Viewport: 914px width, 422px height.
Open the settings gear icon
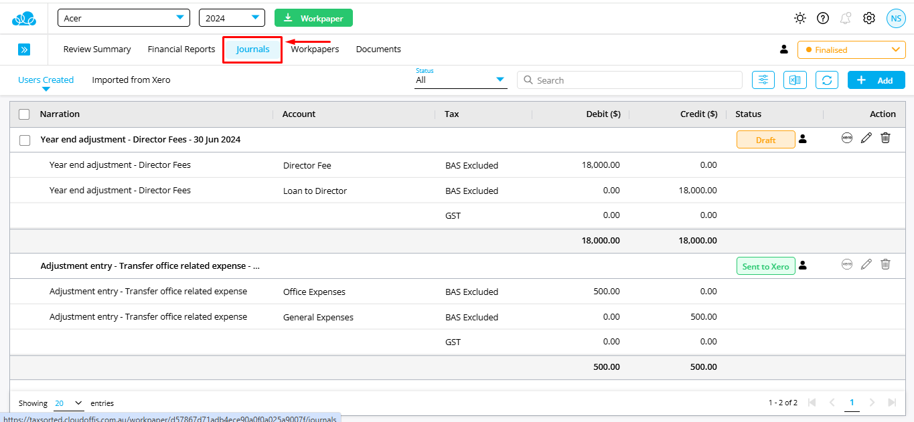(x=869, y=19)
